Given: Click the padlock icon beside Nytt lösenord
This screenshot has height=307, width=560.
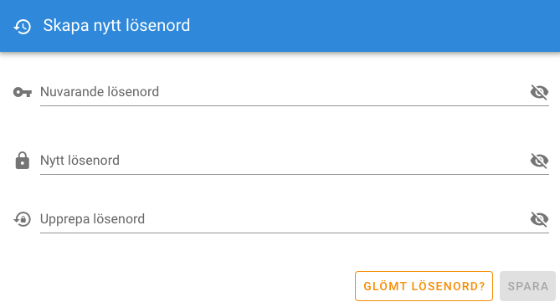Looking at the screenshot, I should pos(22,161).
